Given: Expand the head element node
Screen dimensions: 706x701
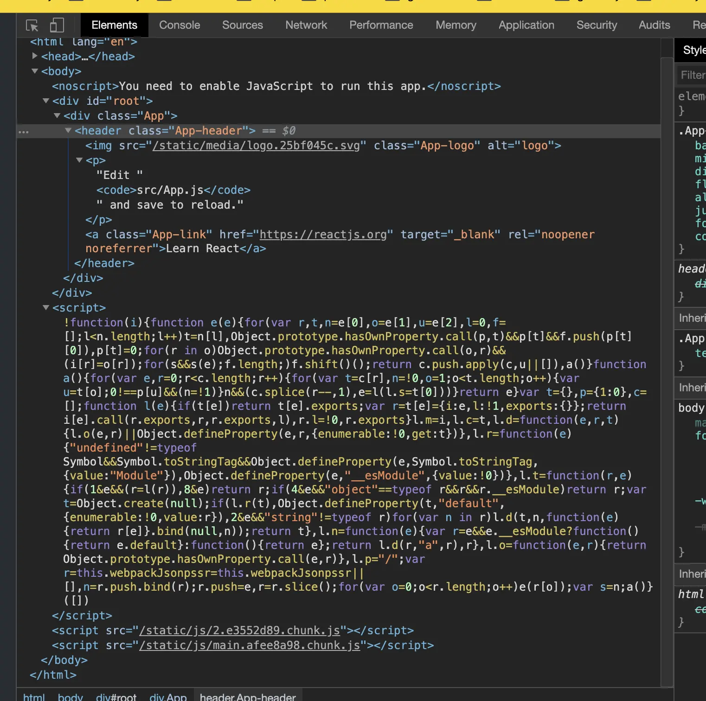Looking at the screenshot, I should pyautogui.click(x=35, y=56).
